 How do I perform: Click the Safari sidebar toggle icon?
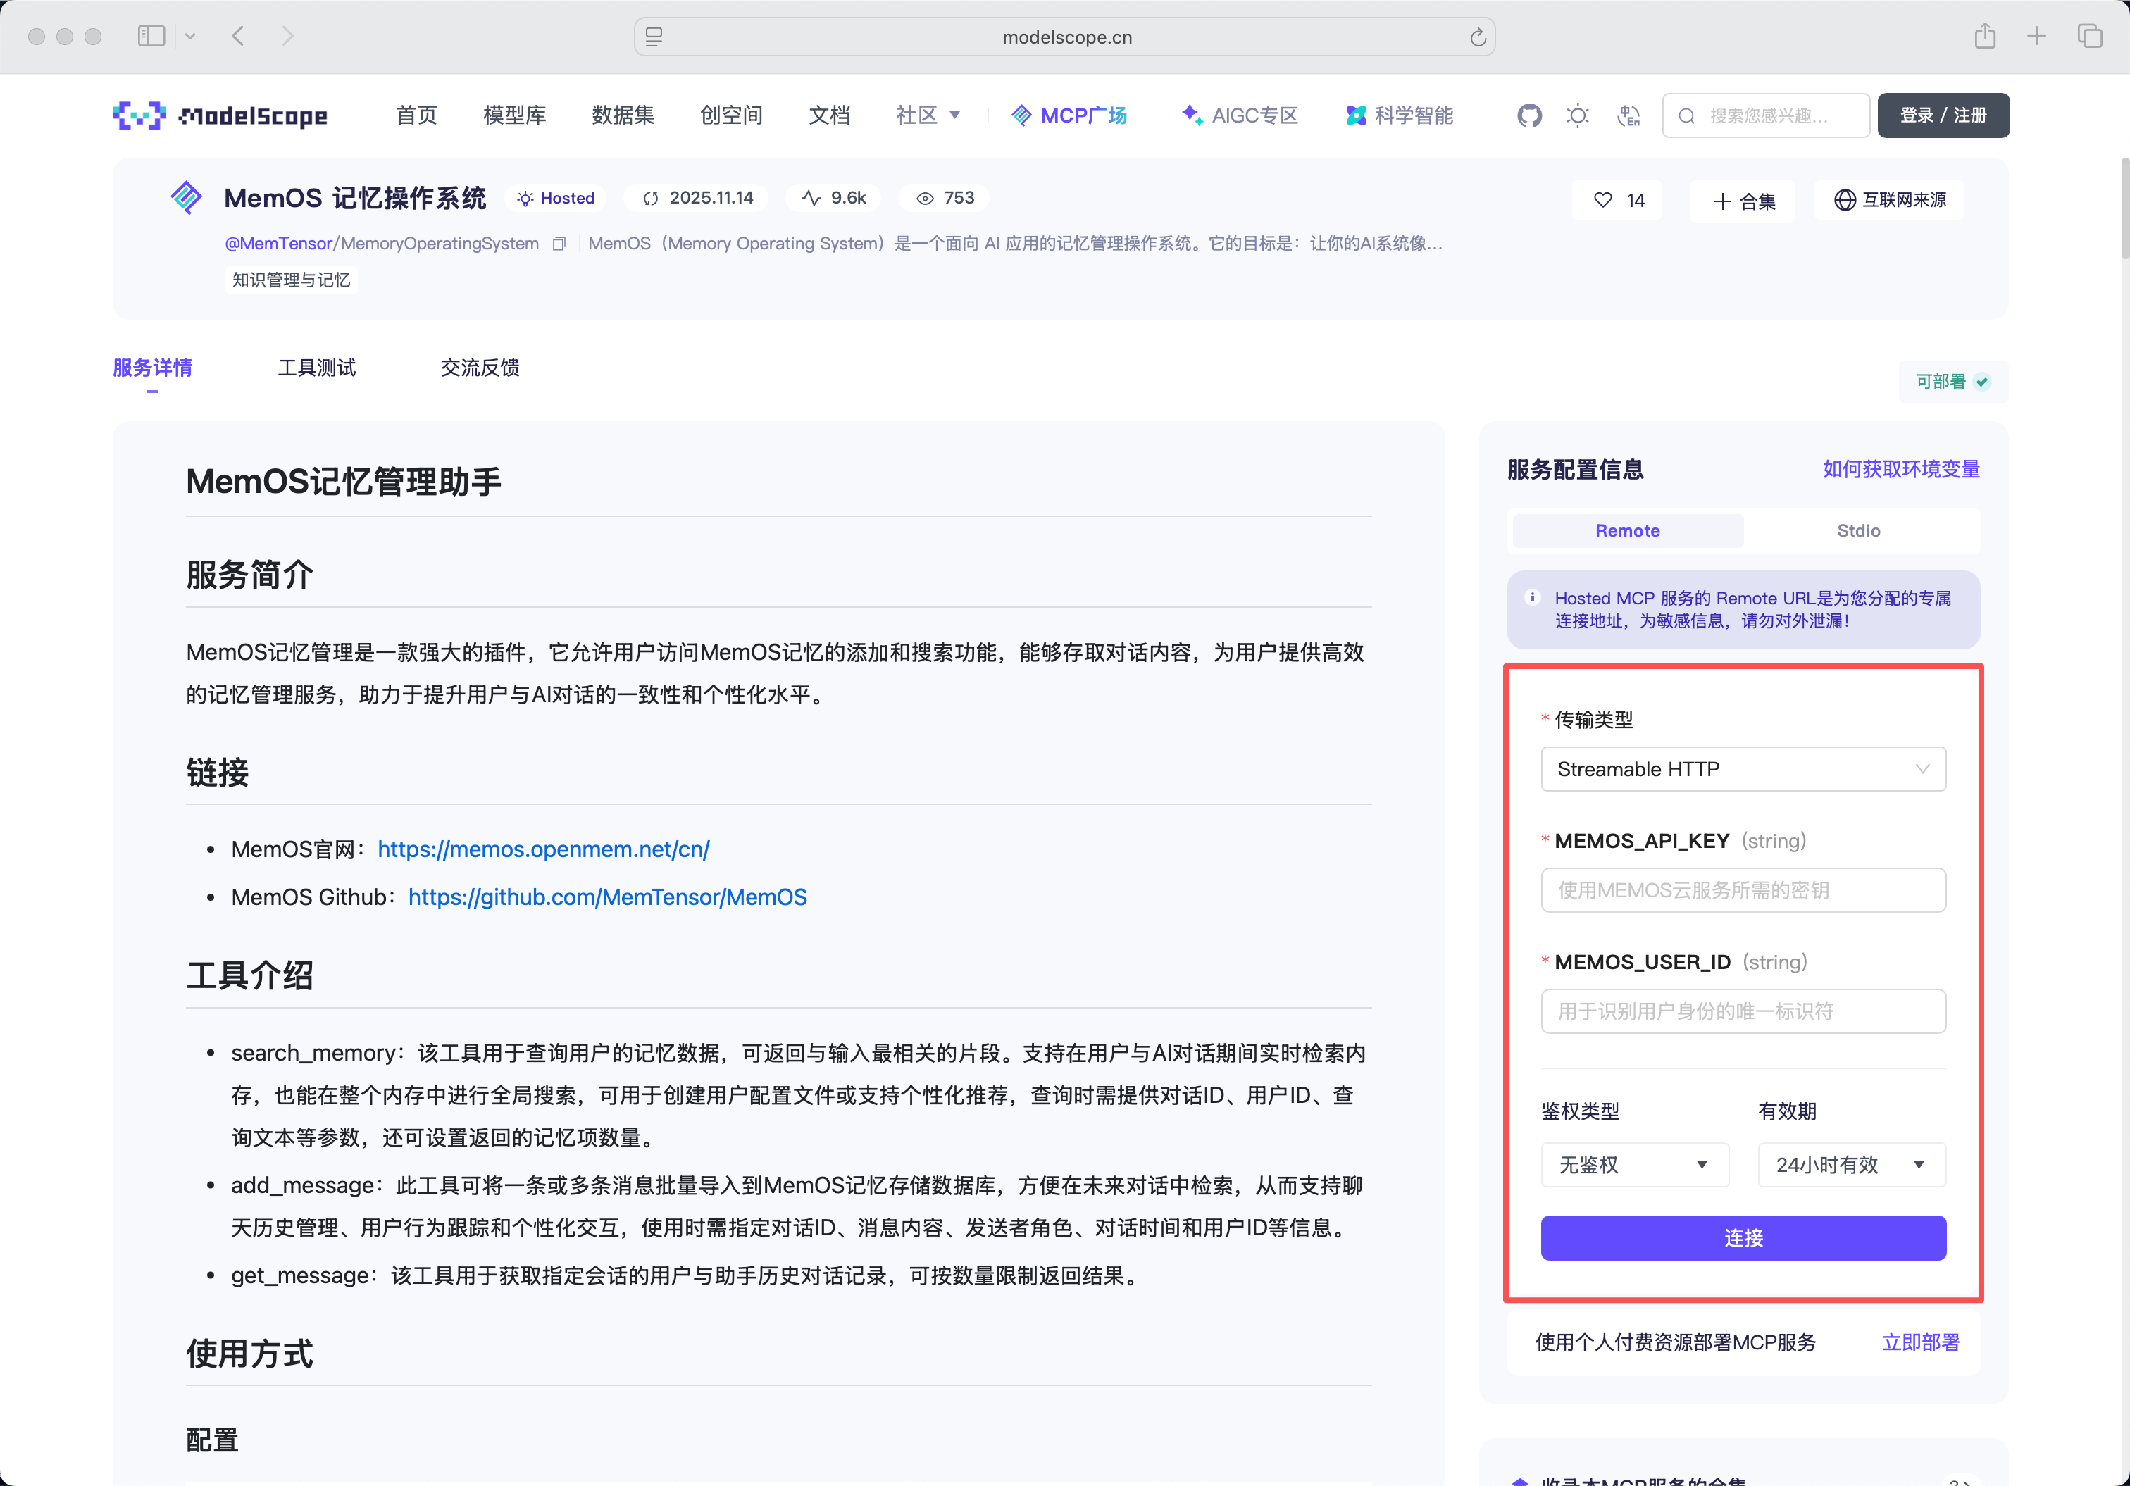151,36
